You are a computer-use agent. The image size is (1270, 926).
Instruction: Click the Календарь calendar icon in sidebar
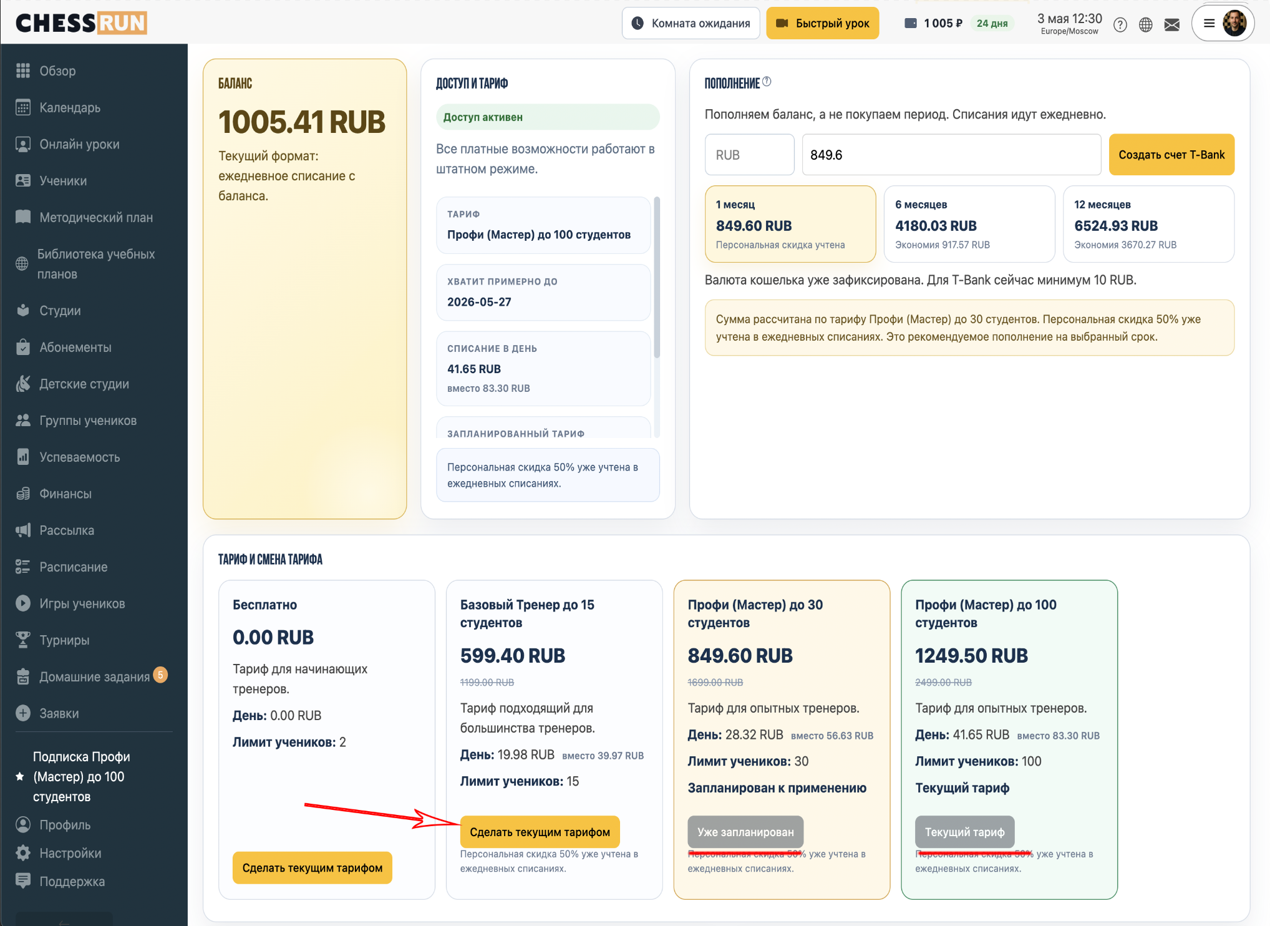coord(23,107)
